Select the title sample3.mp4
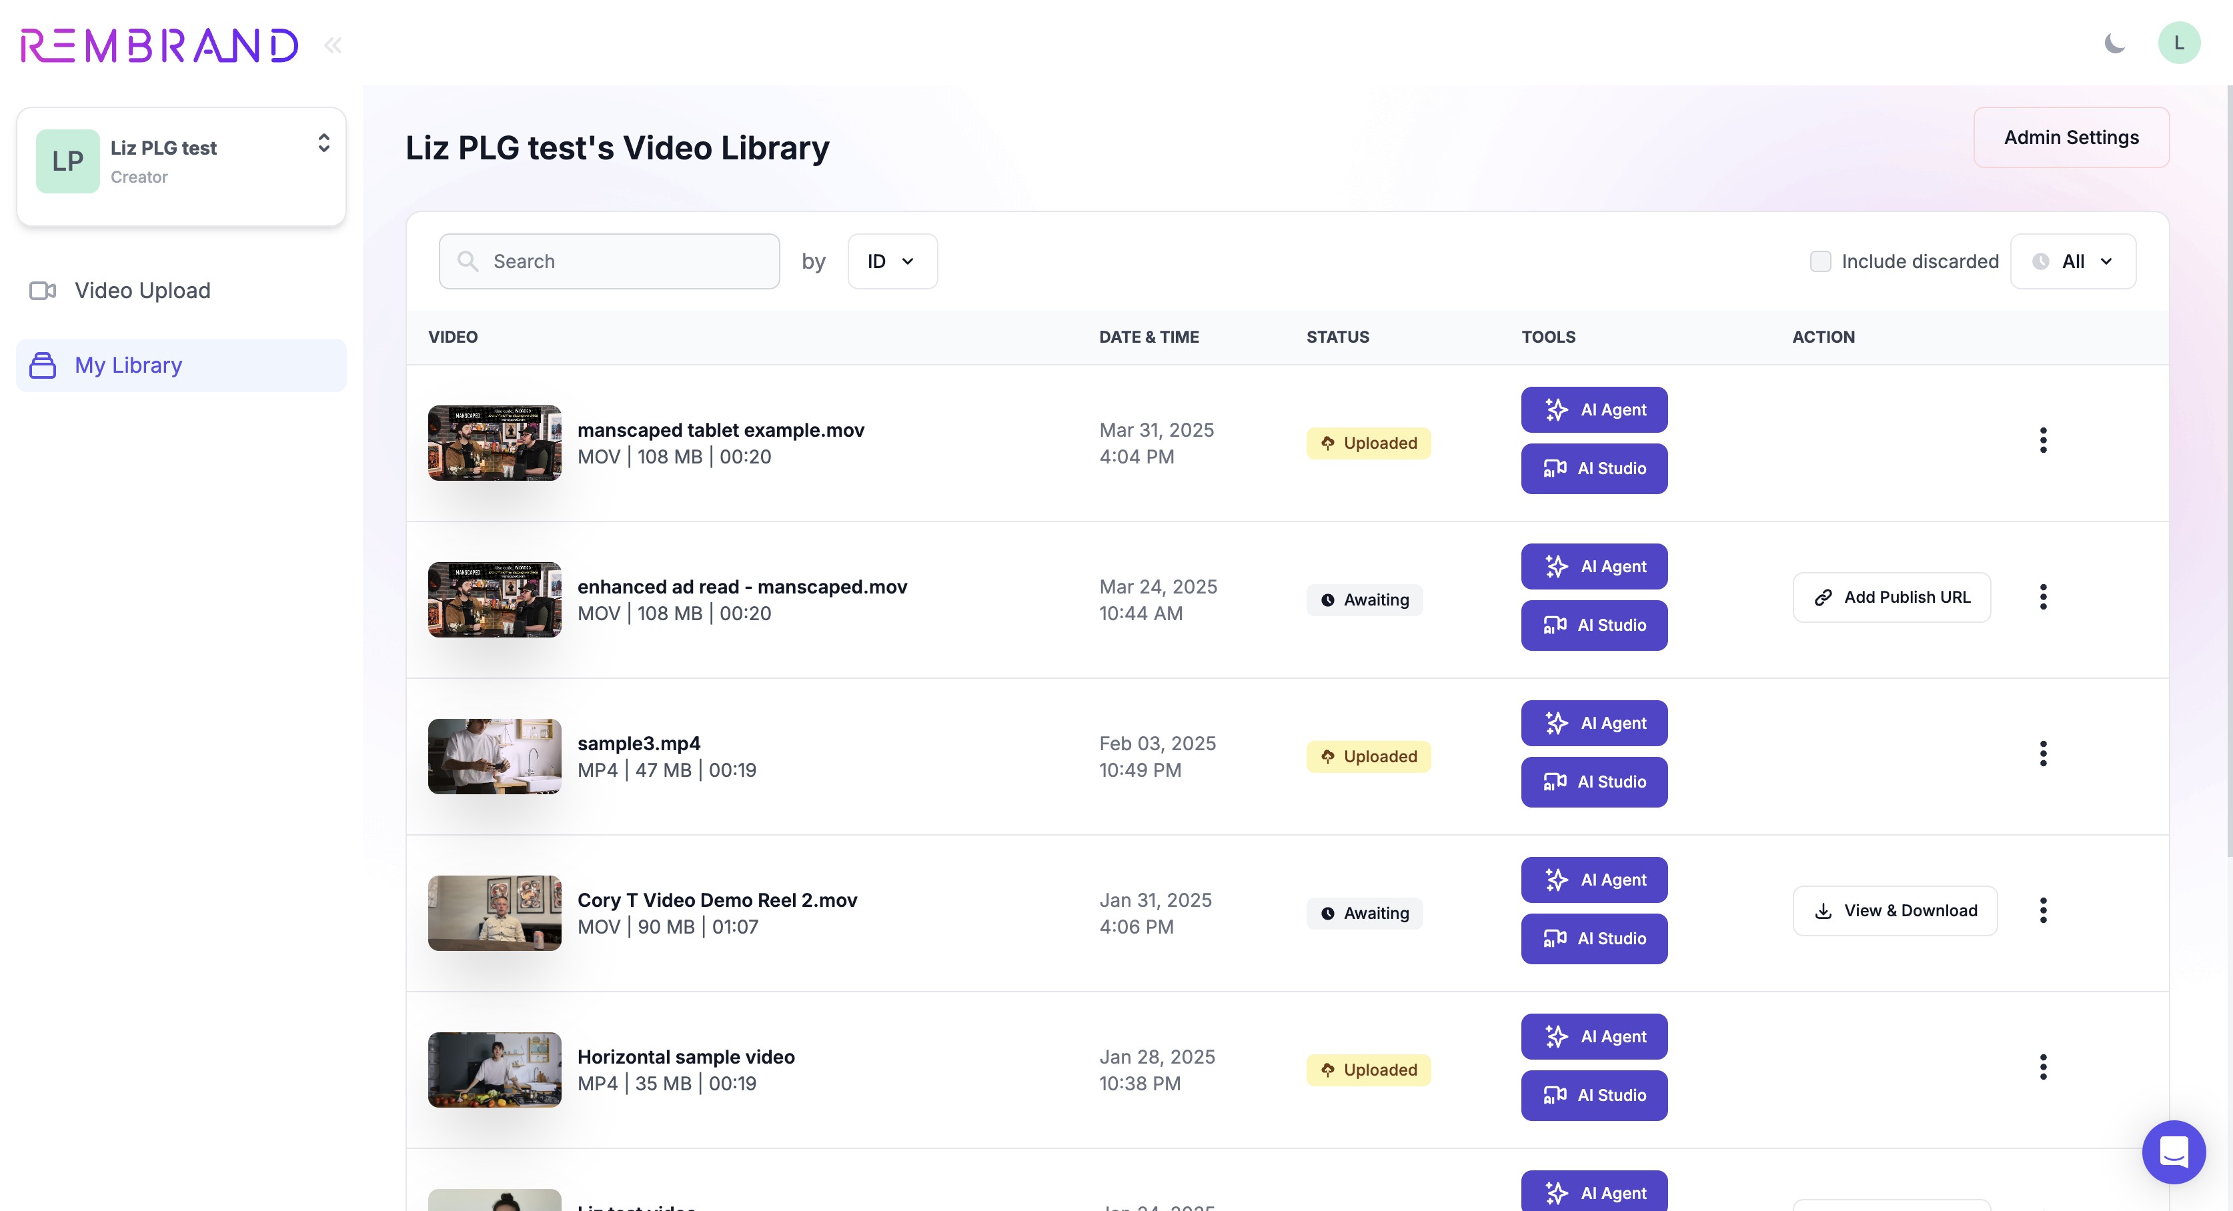The width and height of the screenshot is (2233, 1211). [639, 744]
